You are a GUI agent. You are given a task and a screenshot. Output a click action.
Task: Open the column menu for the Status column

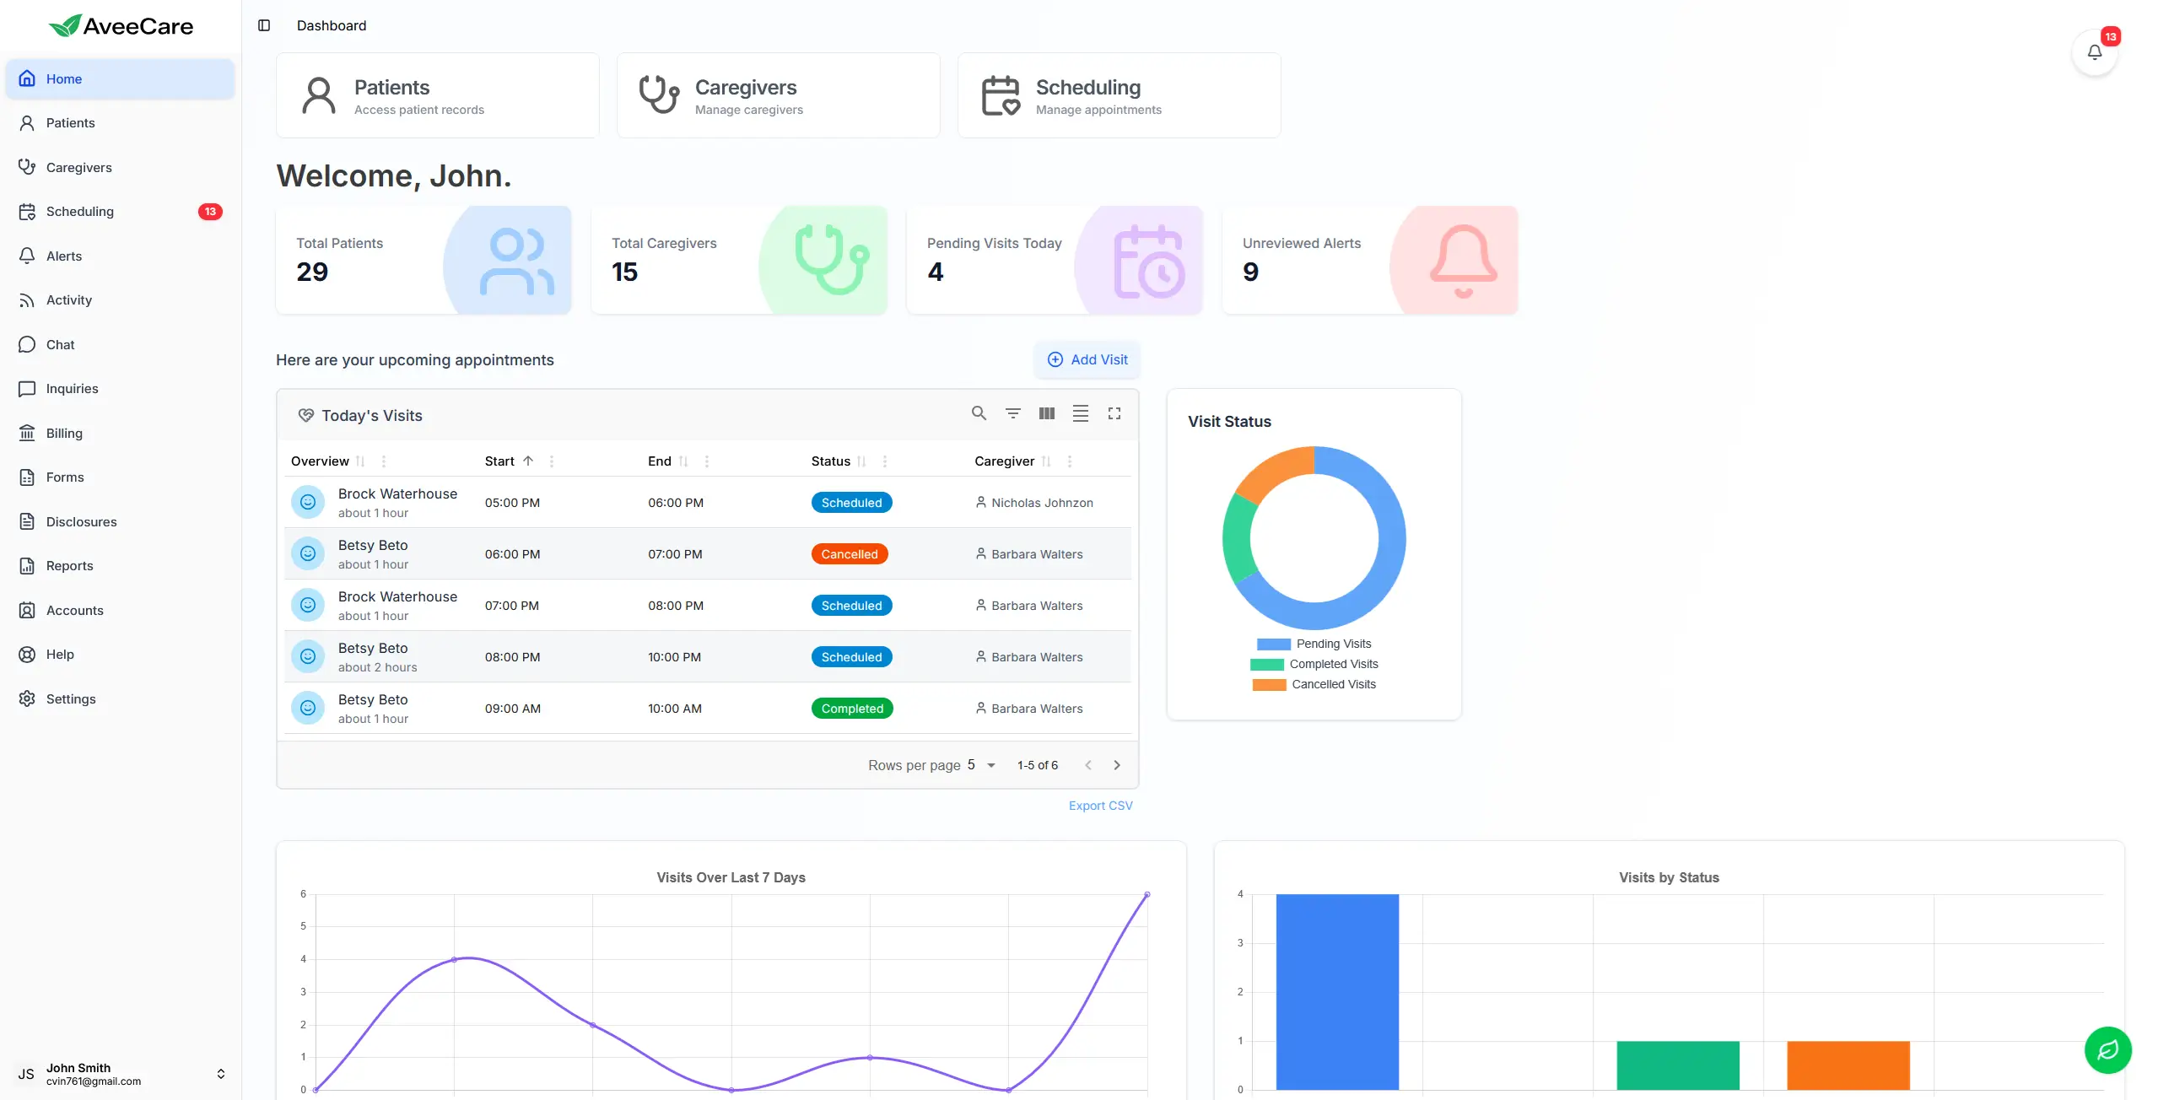(x=885, y=461)
